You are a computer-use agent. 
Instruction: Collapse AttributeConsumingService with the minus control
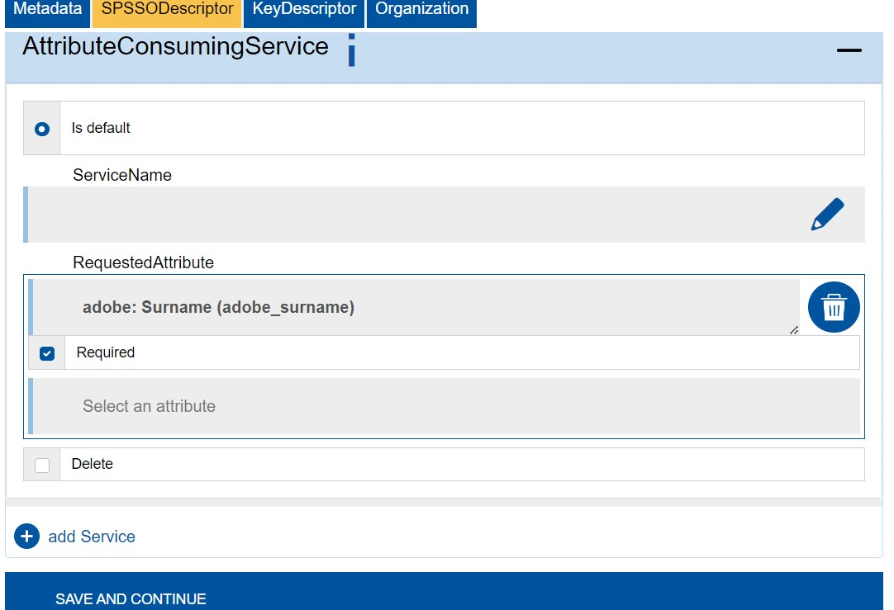tap(849, 50)
